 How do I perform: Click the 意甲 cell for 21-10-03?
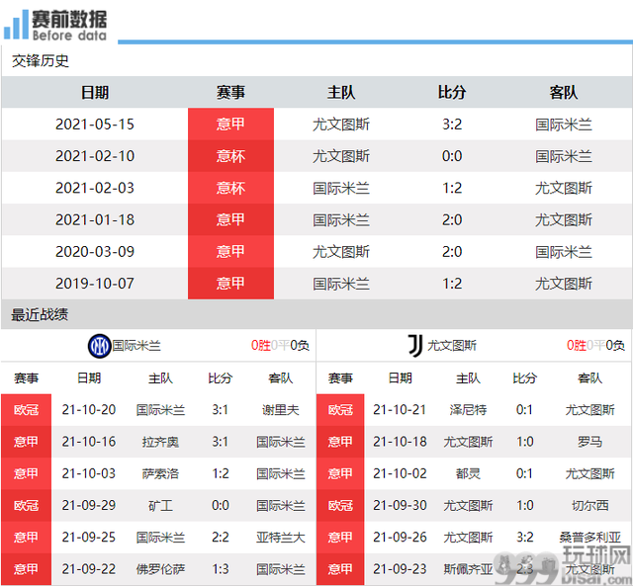coord(27,473)
